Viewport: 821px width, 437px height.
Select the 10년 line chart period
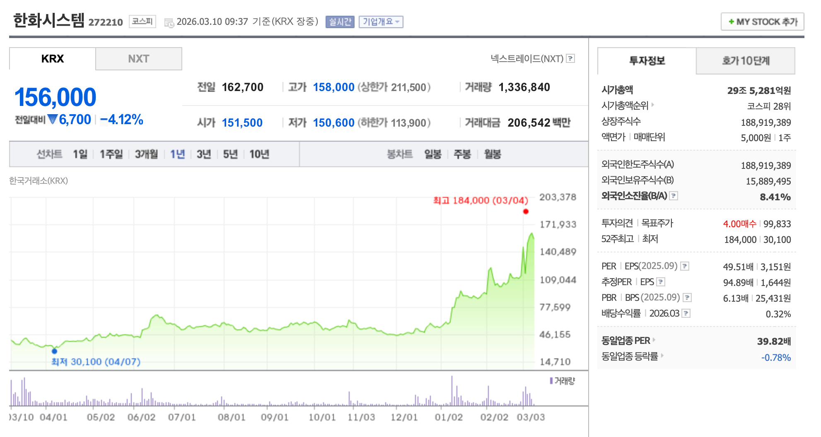point(259,154)
